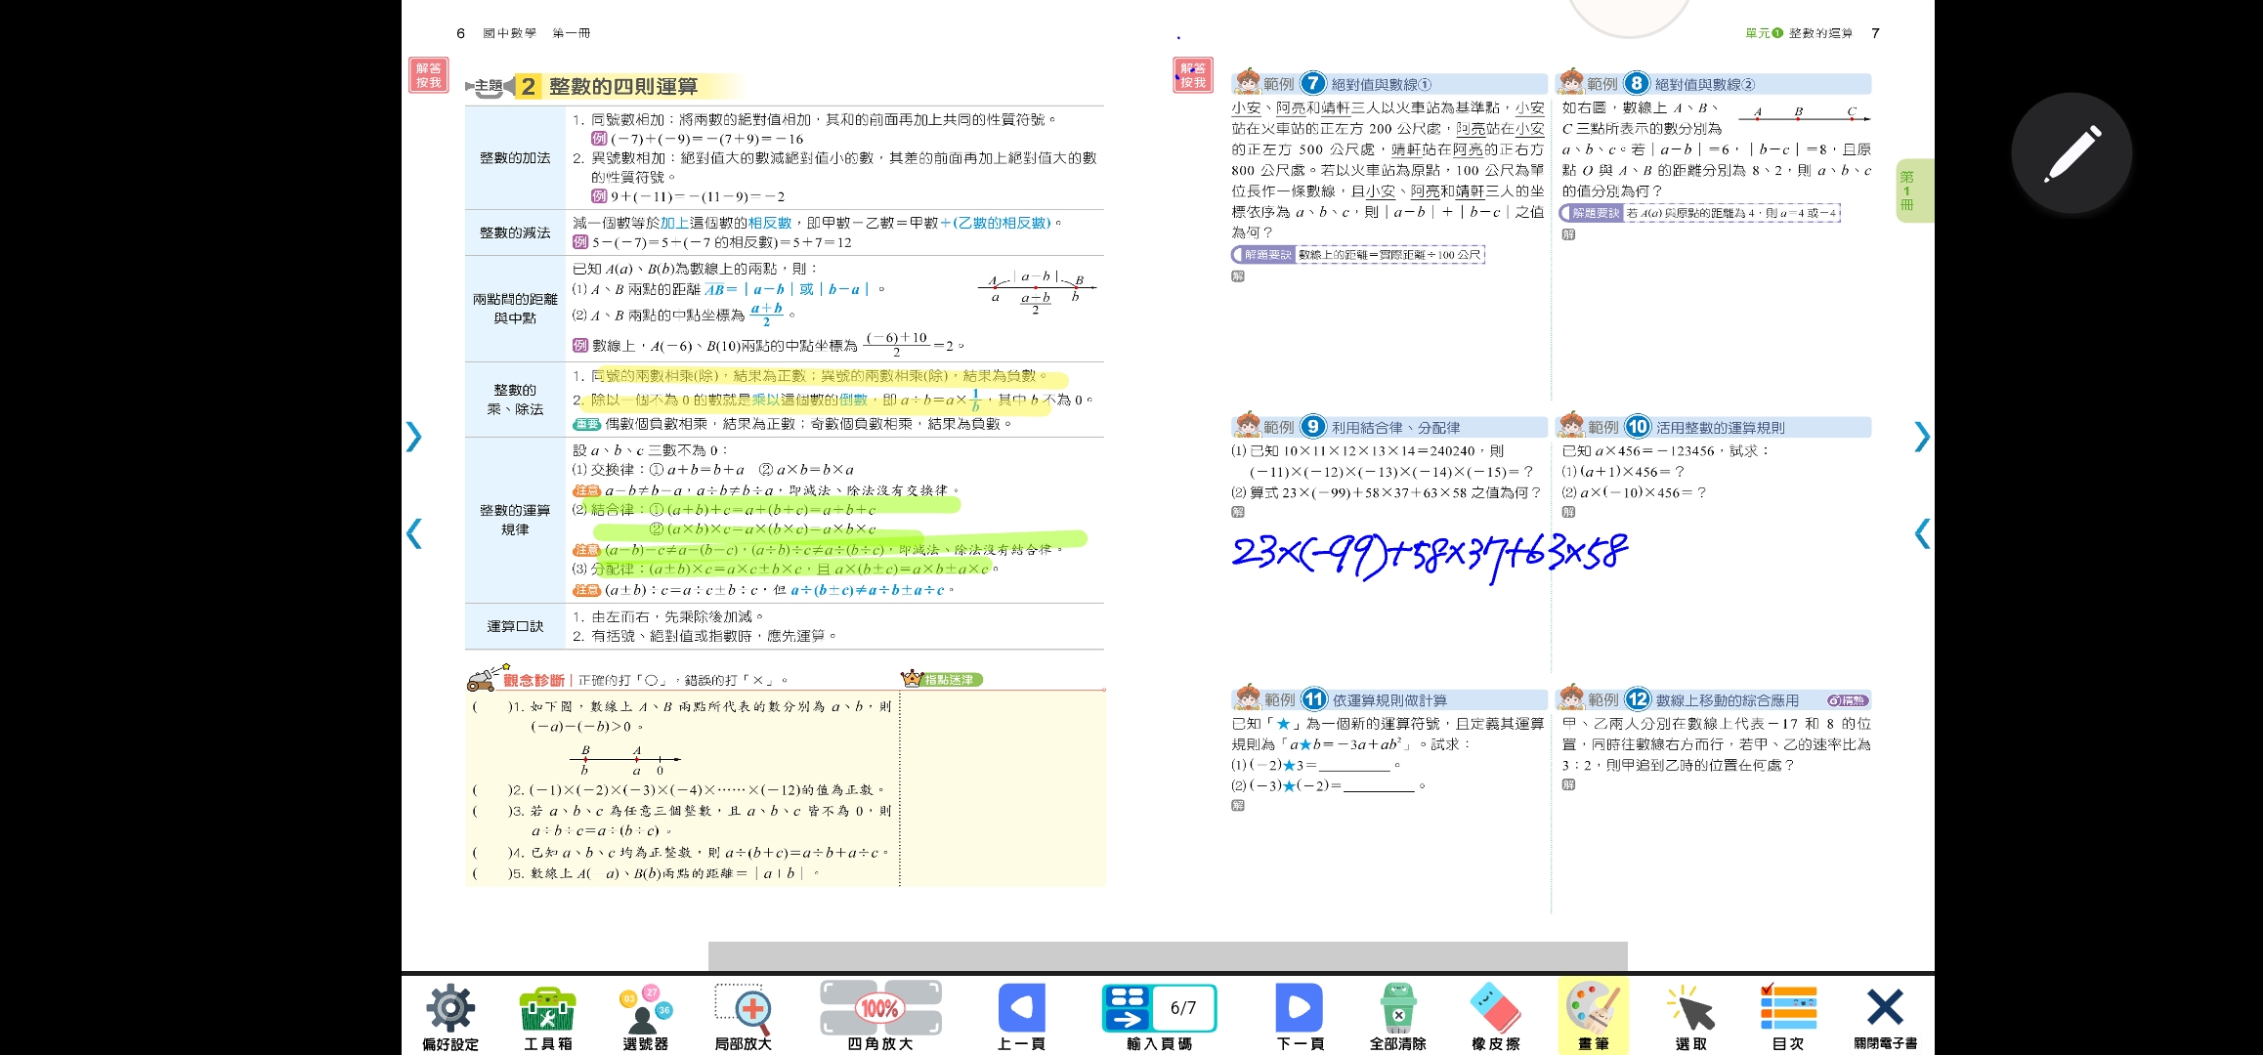
Task: Show solution 解 for 範例 9
Action: click(1238, 512)
